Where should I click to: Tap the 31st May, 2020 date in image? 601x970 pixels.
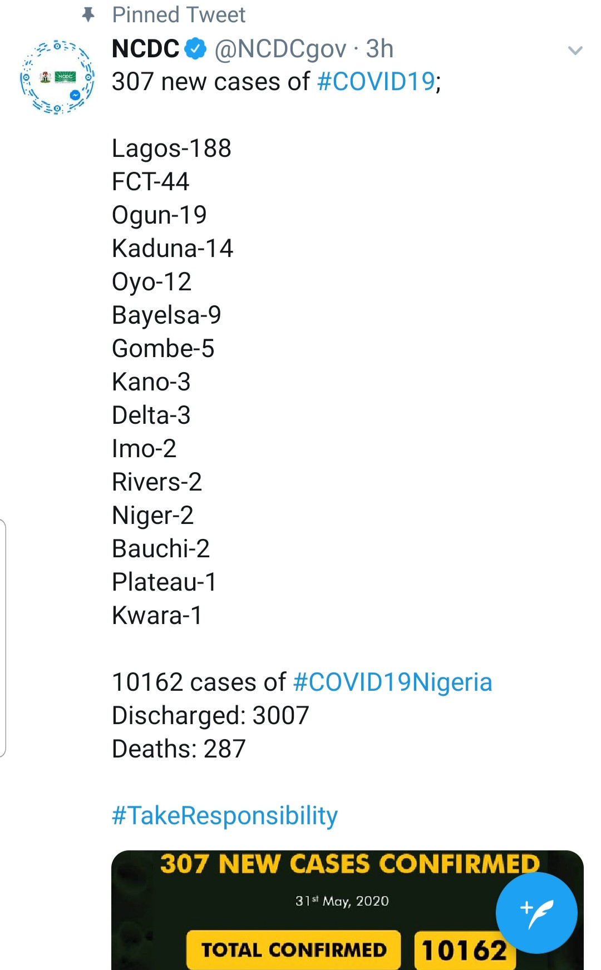tap(342, 901)
